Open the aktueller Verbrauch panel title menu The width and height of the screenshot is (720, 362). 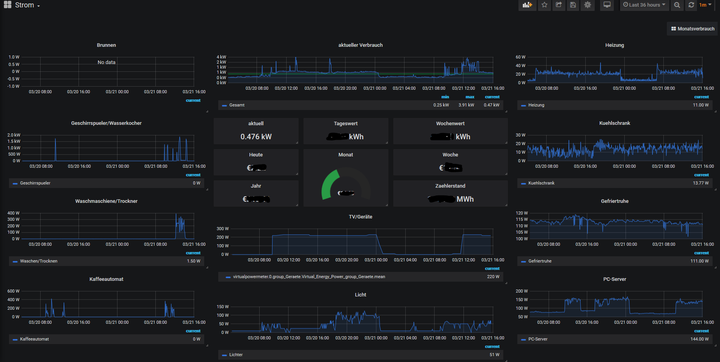[x=360, y=45]
